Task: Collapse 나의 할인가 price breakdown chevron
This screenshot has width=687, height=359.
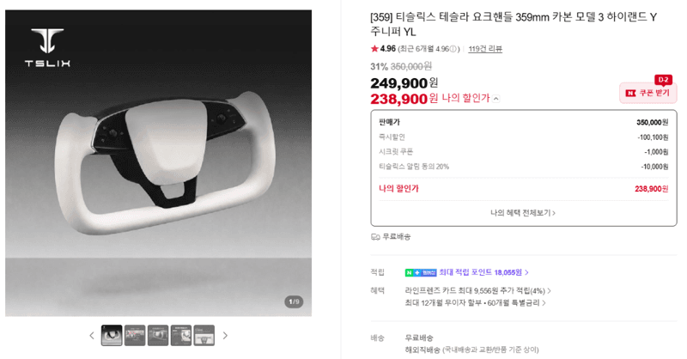Action: pos(495,99)
